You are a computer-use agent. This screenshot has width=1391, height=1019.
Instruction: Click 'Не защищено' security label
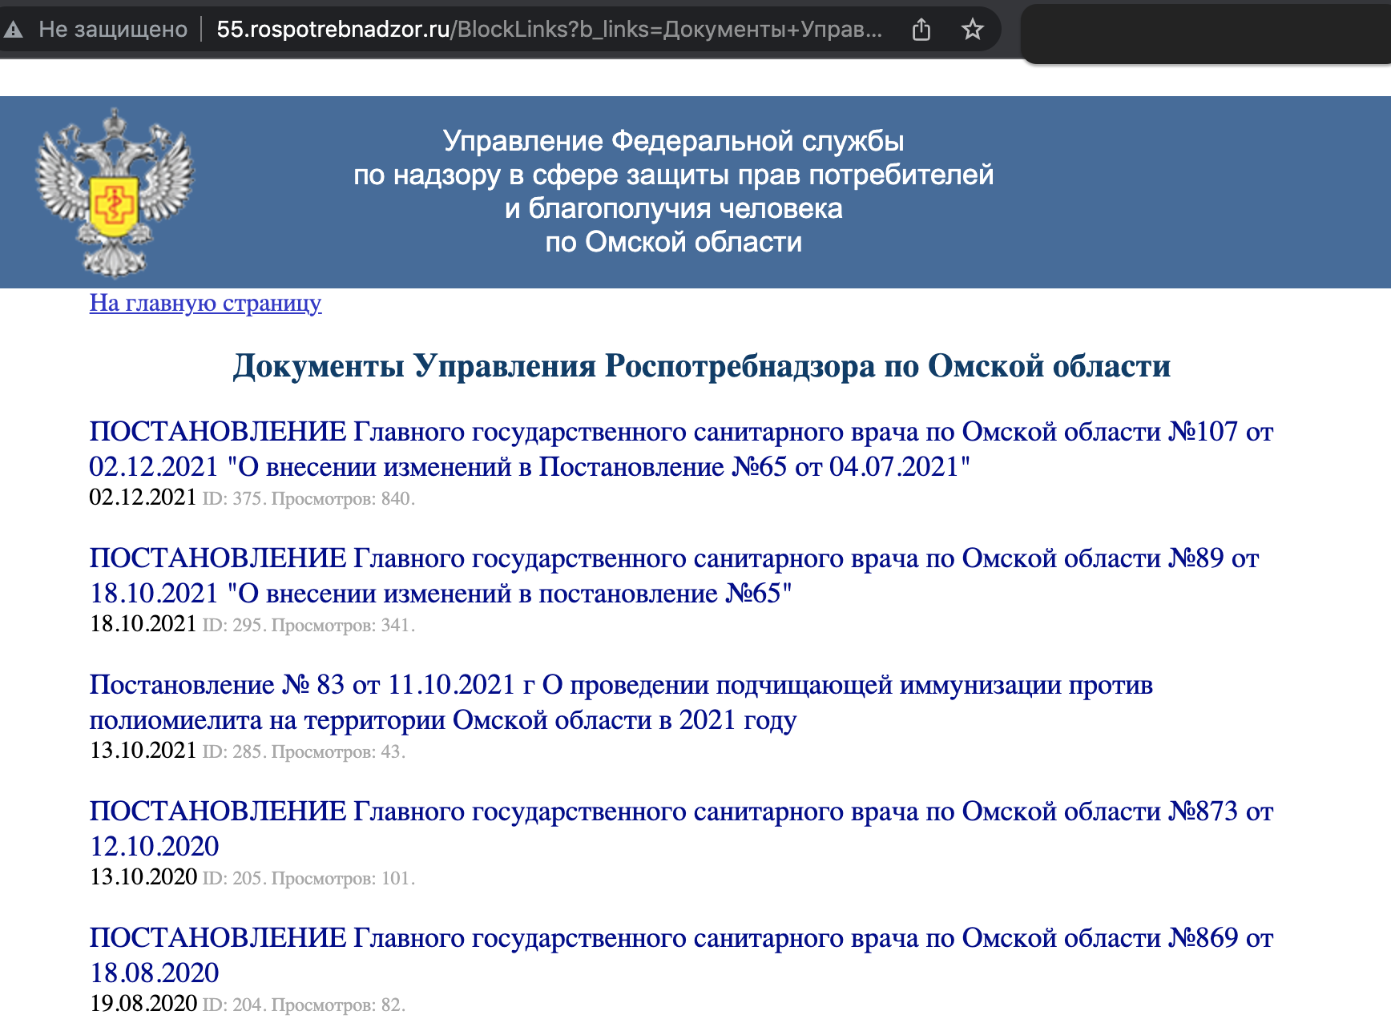113,30
